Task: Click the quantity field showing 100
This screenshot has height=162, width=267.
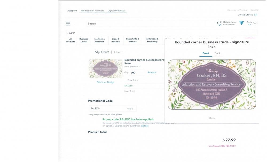Action: [136, 73]
